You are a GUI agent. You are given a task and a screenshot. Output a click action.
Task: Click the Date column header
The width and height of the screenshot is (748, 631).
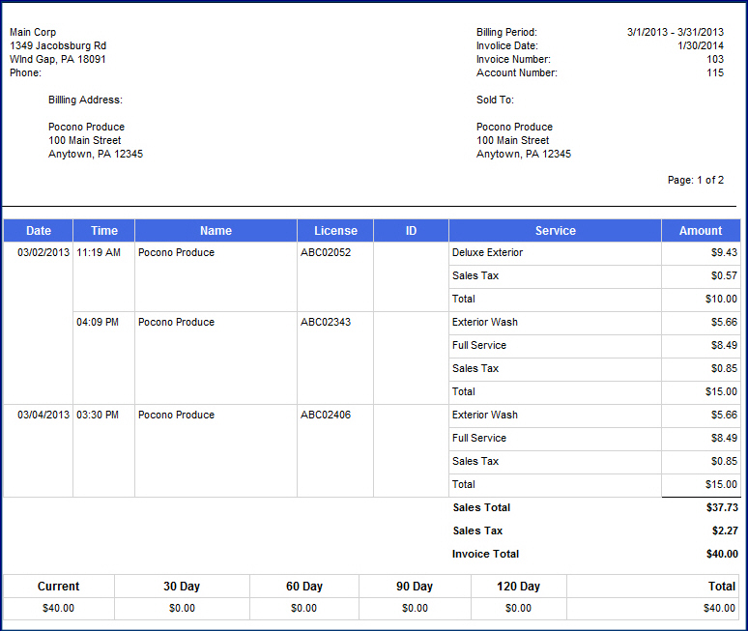(39, 231)
